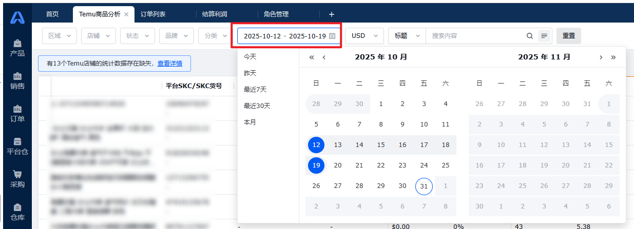Screen dimensions: 634x229
Task: Go to previous month in calendar
Action: click(x=324, y=57)
